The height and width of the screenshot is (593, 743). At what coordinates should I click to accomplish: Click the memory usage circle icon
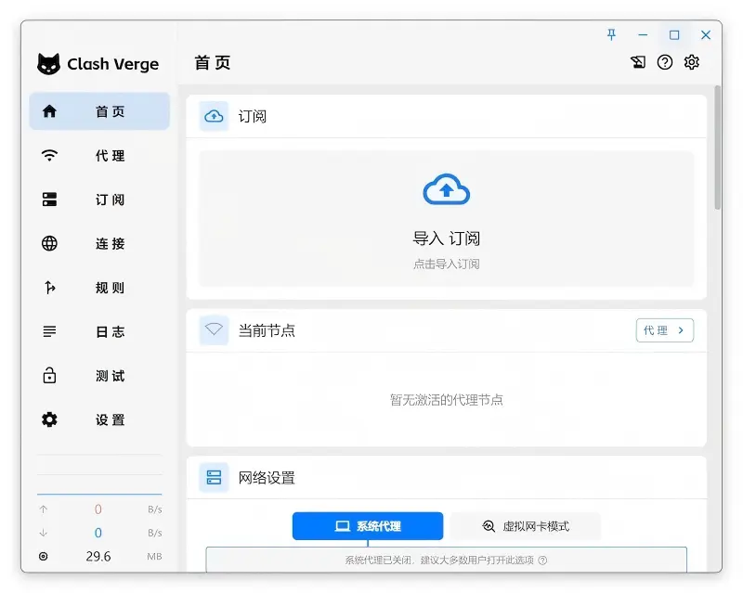click(43, 556)
